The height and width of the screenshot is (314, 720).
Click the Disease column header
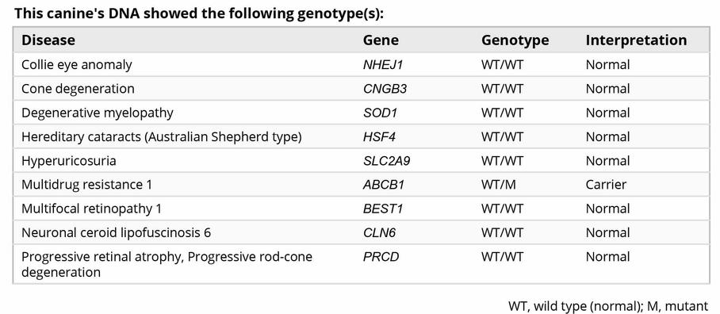tap(48, 40)
